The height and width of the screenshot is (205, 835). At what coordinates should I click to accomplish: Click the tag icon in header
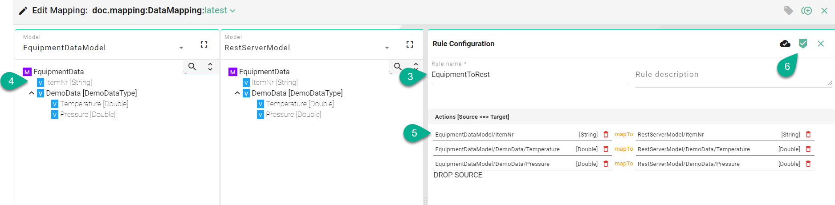(x=788, y=11)
